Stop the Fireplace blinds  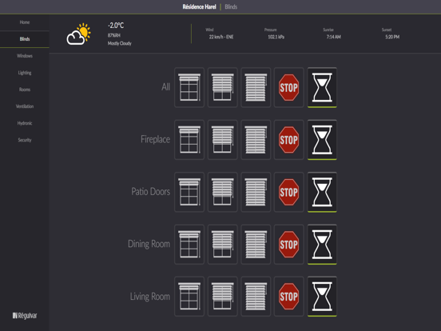[x=289, y=140]
